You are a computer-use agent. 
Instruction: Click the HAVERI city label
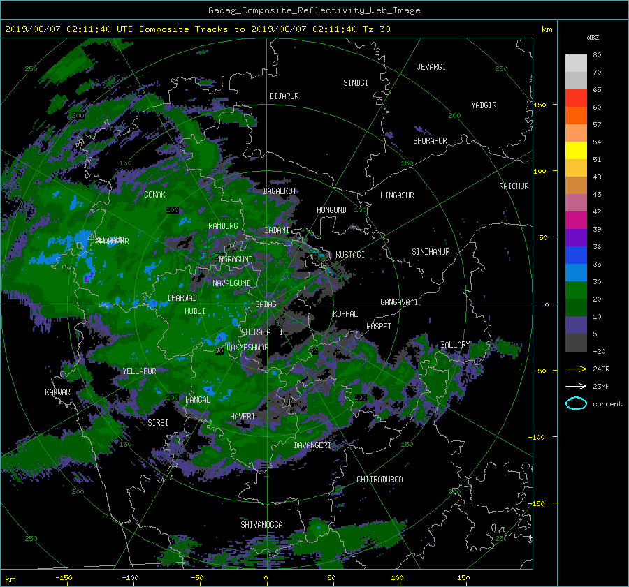coord(243,417)
